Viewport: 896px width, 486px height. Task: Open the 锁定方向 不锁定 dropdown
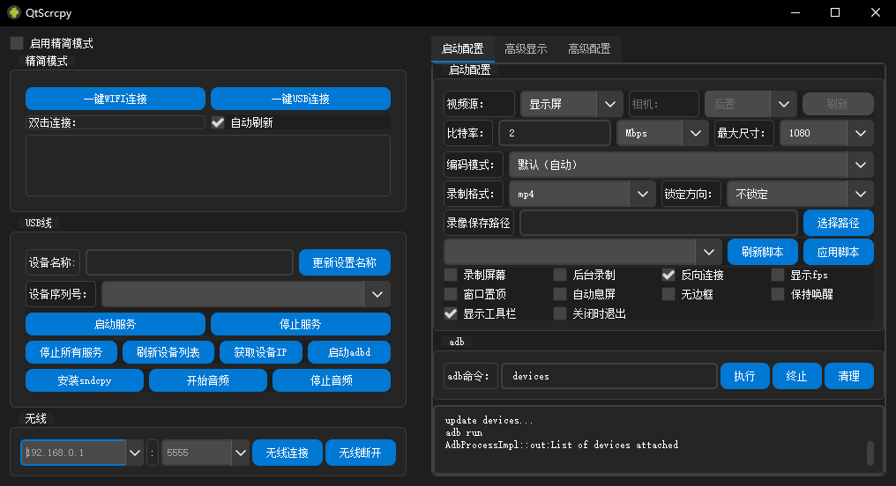[x=800, y=195]
